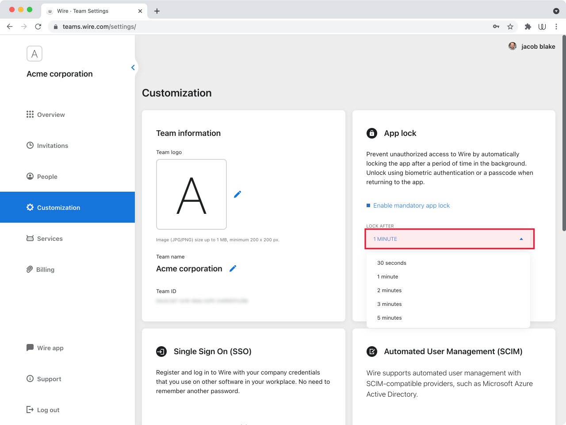Click the SCIM pencil-square icon
Viewport: 566px width, 425px height.
tap(372, 352)
